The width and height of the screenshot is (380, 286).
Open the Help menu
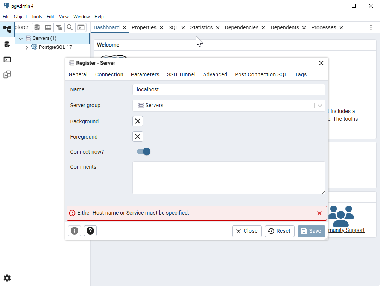99,17
